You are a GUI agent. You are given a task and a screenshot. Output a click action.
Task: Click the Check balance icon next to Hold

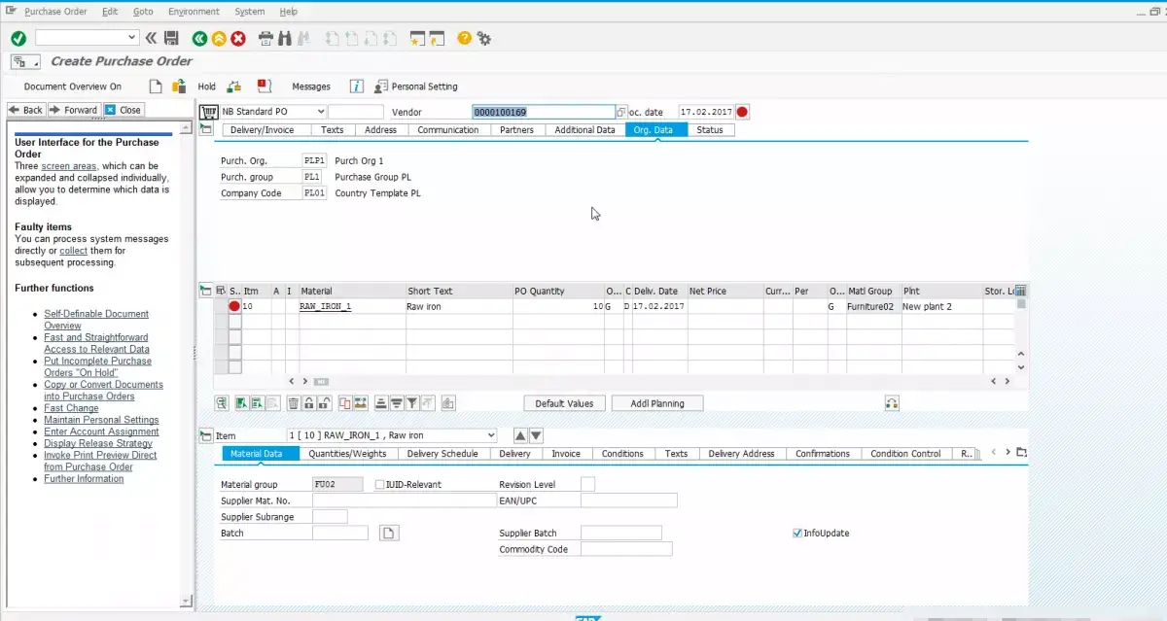click(x=233, y=86)
